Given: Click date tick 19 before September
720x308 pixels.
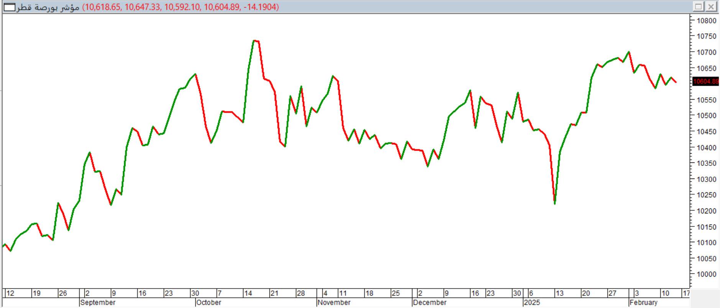Looking at the screenshot, I should 36,293.
